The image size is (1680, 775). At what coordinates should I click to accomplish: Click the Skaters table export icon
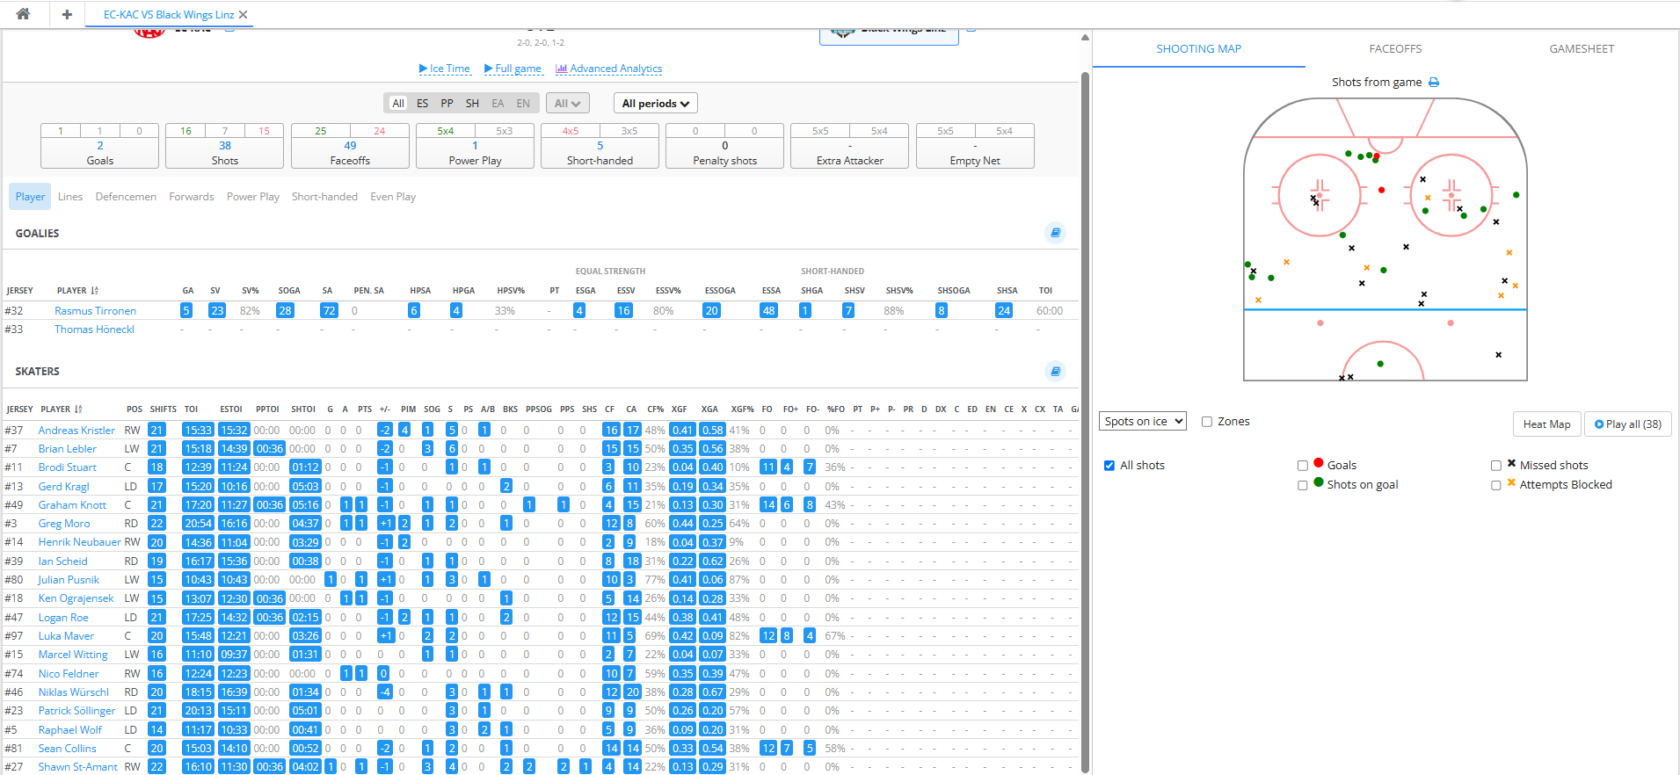point(1055,371)
